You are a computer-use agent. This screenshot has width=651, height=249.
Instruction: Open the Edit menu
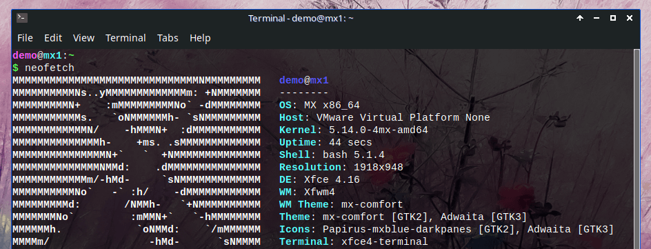pyautogui.click(x=53, y=38)
